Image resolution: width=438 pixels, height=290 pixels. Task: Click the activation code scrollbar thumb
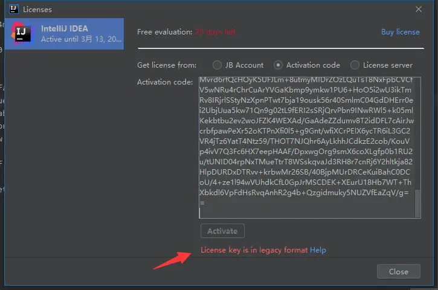[417, 203]
